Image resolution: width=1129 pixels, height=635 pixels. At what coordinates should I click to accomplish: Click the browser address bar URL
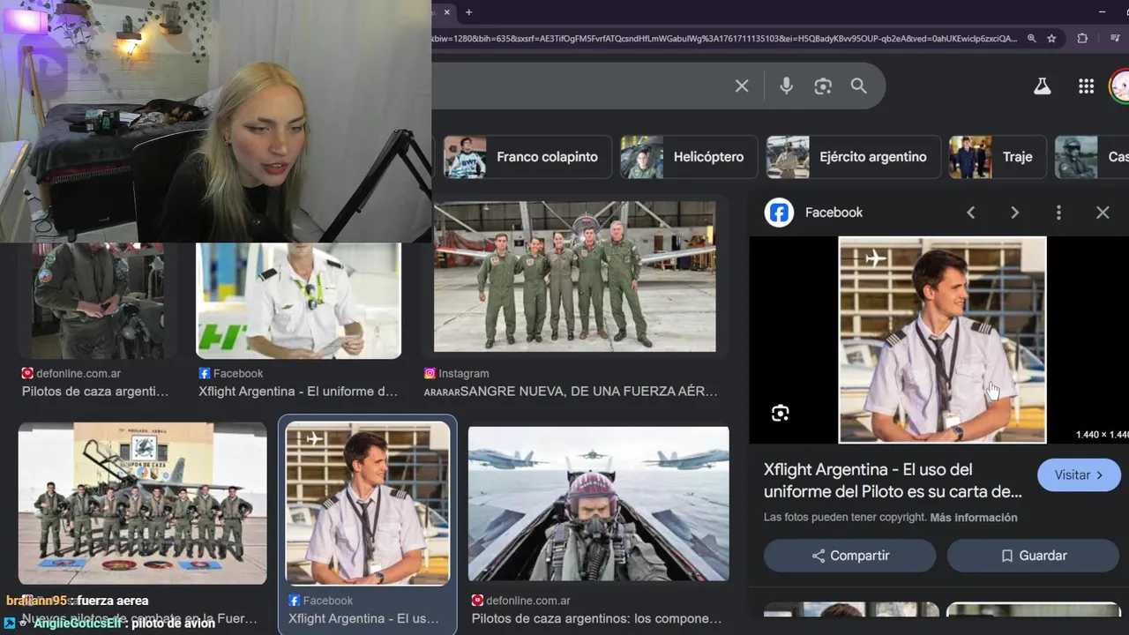[723, 39]
